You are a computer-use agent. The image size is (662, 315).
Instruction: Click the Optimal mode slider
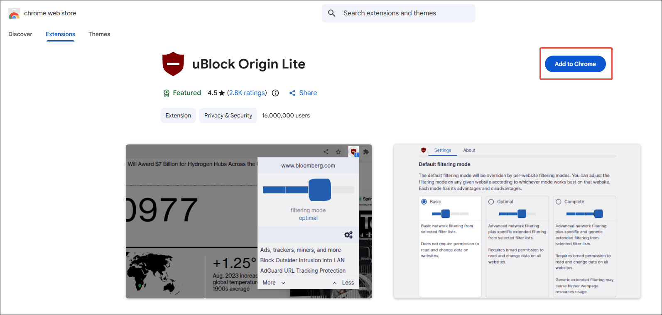(x=517, y=214)
